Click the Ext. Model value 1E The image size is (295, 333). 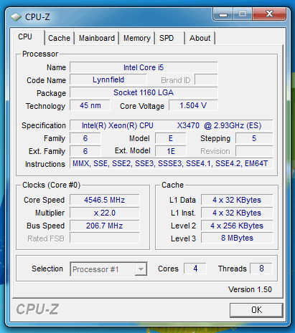(x=171, y=151)
